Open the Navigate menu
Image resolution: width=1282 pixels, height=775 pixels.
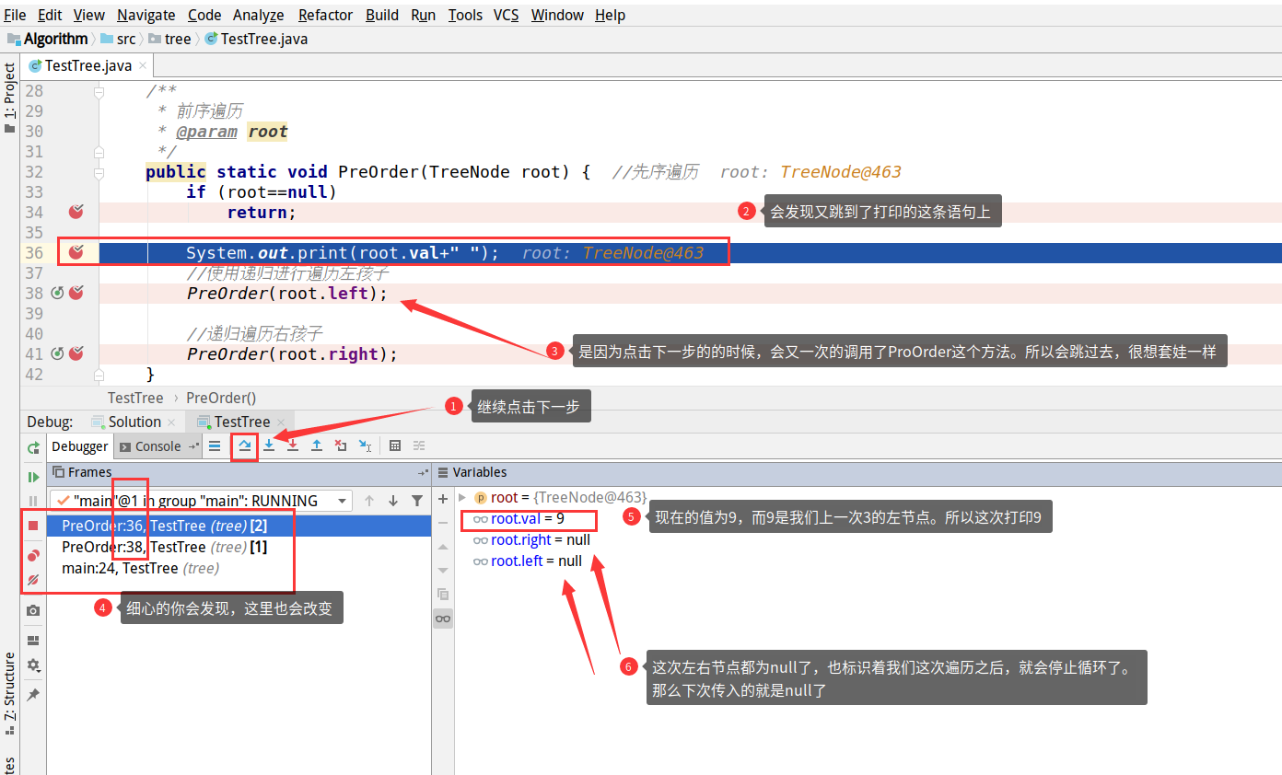point(146,15)
